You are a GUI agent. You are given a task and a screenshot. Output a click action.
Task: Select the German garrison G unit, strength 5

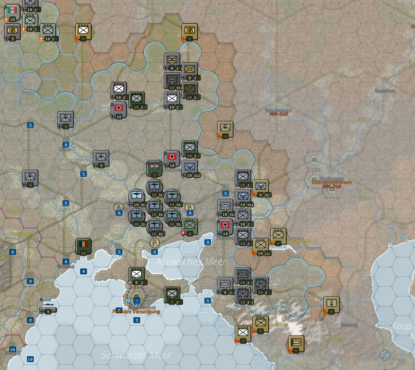pos(12,32)
